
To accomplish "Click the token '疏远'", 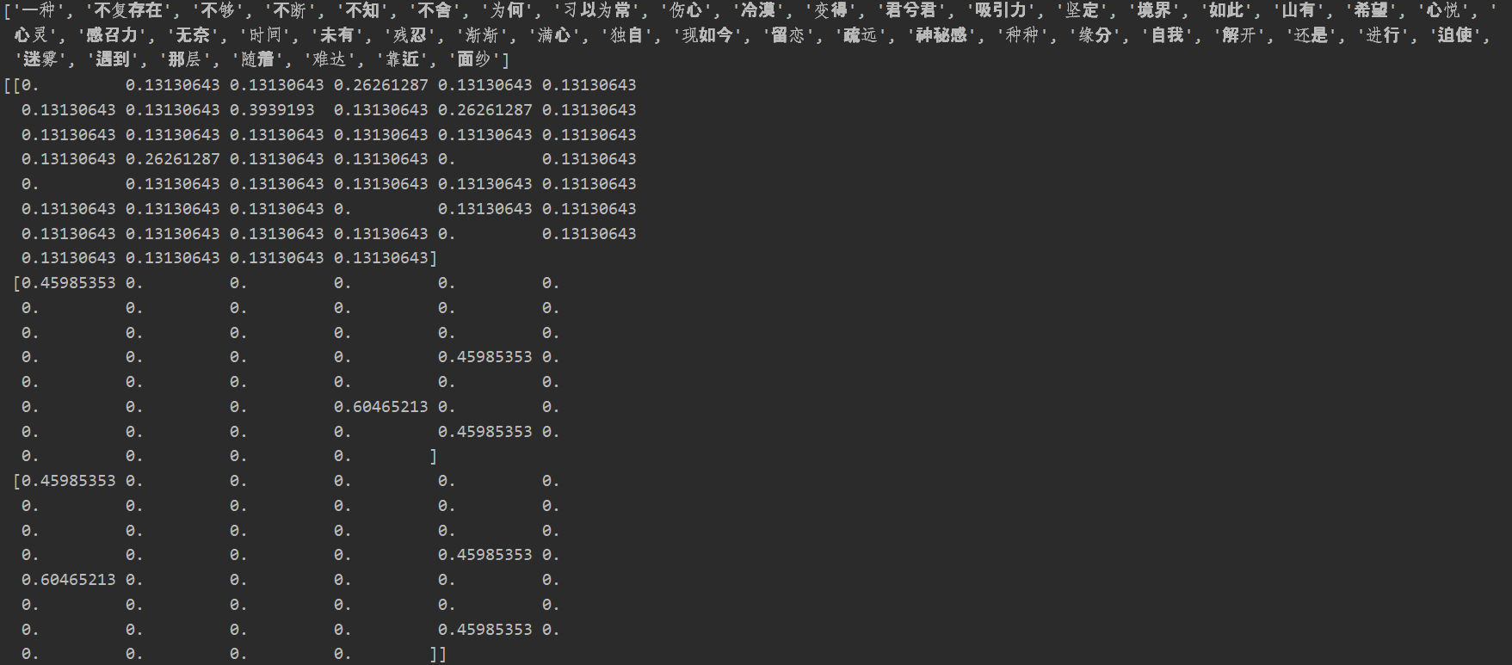I will [x=861, y=35].
